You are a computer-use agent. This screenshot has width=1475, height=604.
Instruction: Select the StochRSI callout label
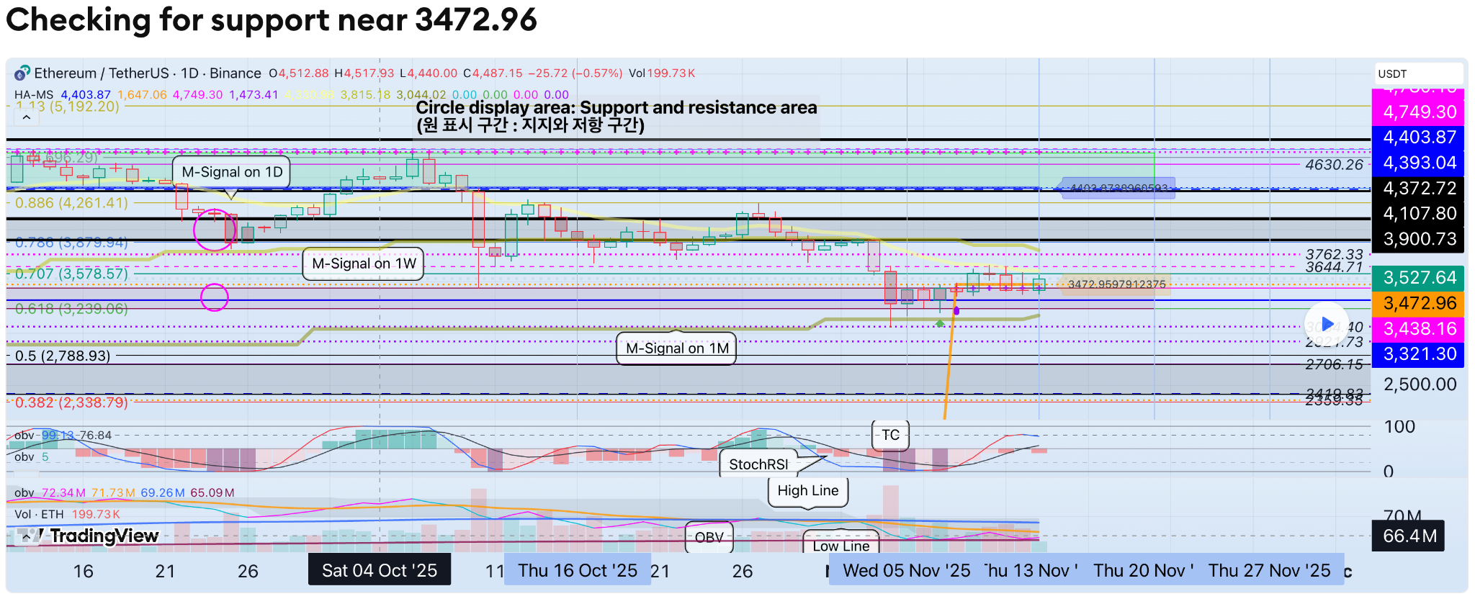coord(758,464)
